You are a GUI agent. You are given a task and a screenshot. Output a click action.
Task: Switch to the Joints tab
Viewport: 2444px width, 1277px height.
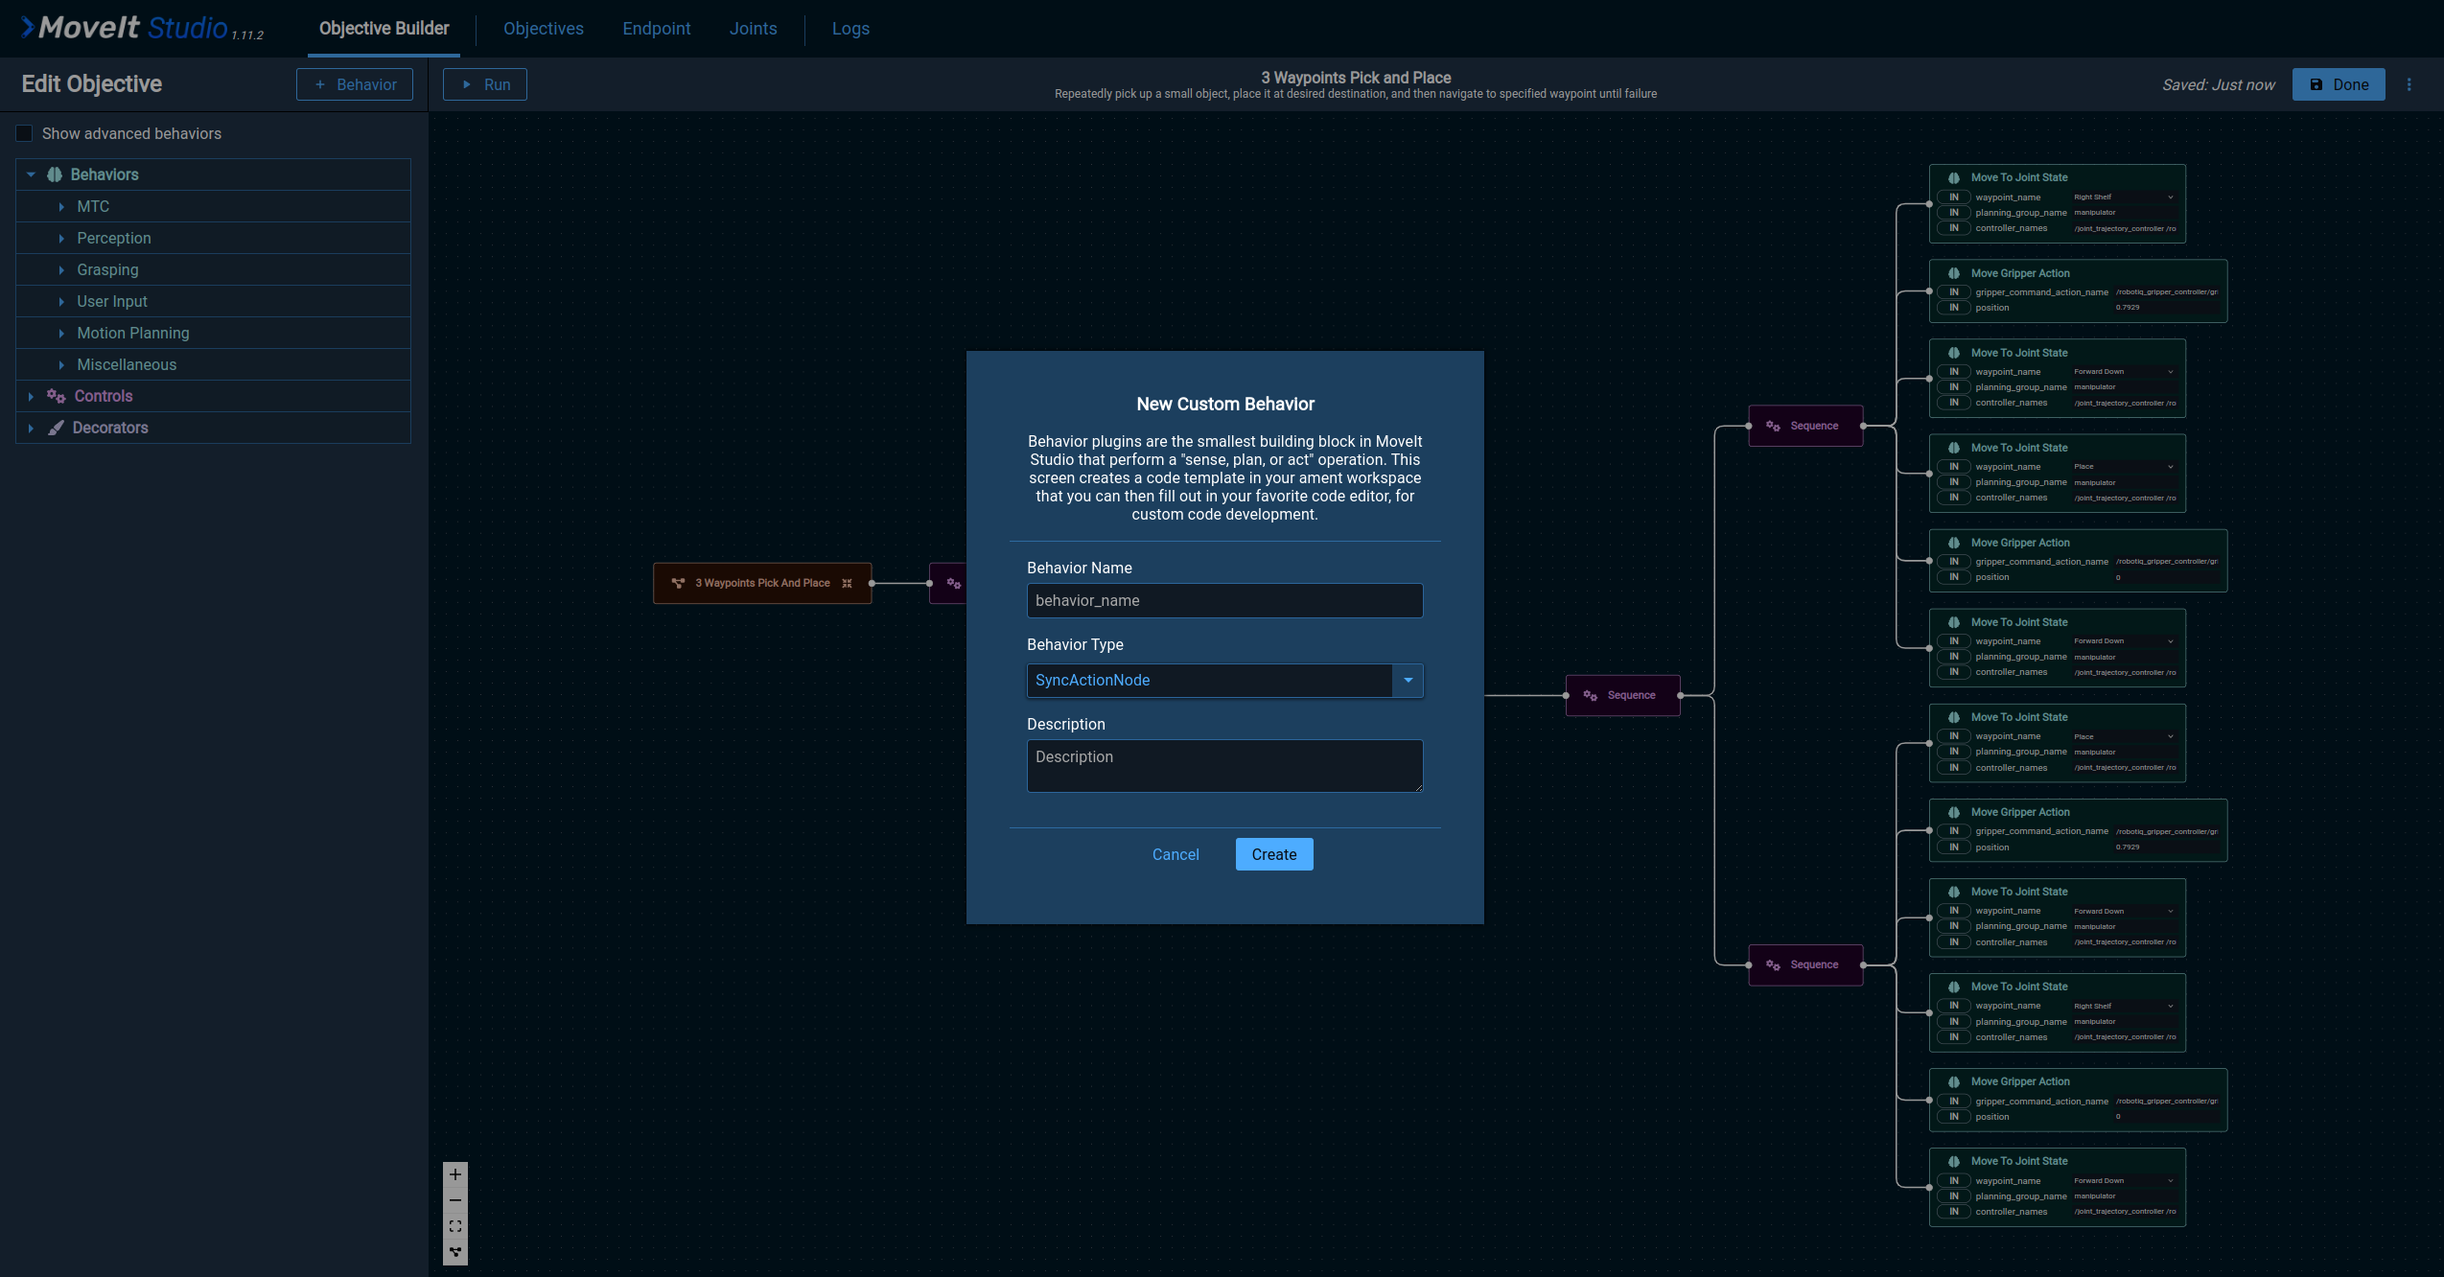(x=752, y=28)
